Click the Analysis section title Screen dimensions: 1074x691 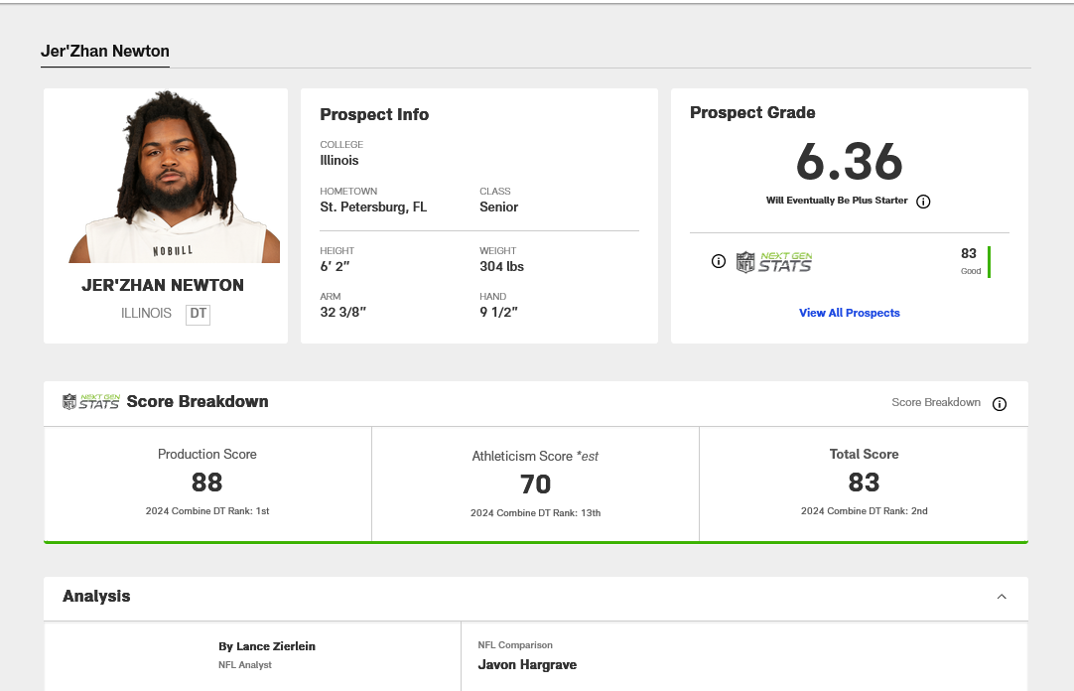coord(96,597)
